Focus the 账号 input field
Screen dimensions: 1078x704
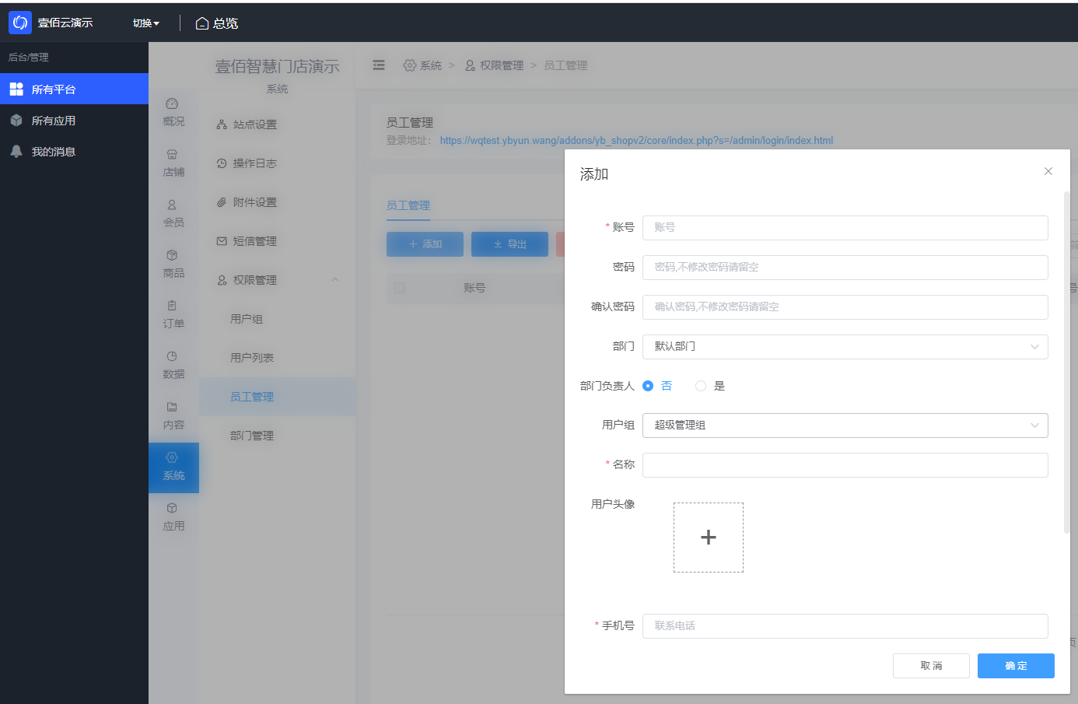(845, 228)
